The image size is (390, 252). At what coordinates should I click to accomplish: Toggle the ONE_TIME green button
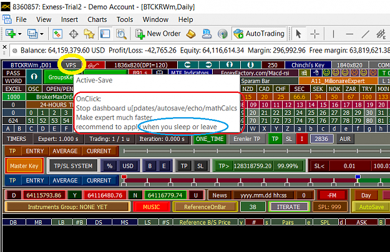click(210, 139)
